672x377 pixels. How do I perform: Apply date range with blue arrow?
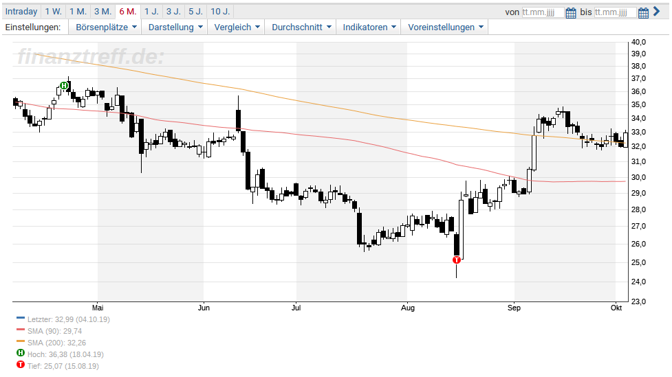click(x=657, y=12)
